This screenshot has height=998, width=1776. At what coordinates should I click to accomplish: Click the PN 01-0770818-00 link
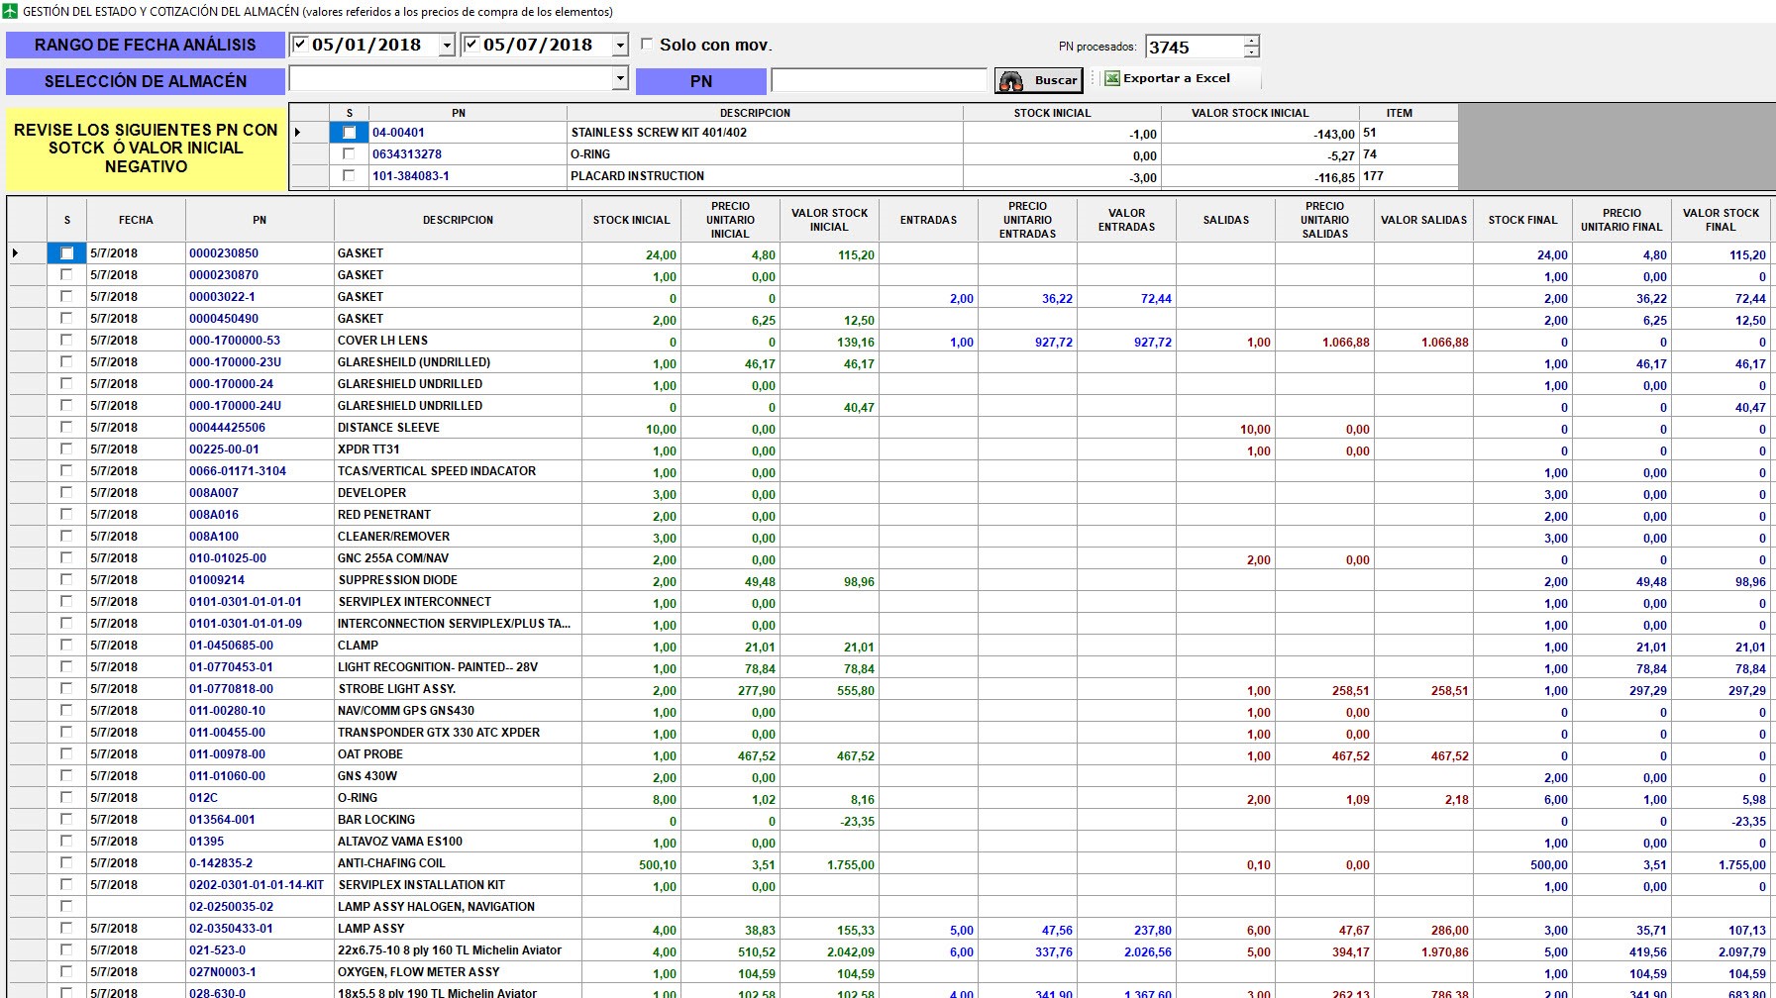[232, 689]
